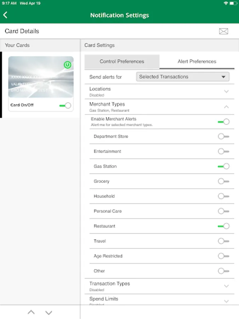The width and height of the screenshot is (239, 319).
Task: Open the Send alerts for dropdown
Action: click(183, 77)
